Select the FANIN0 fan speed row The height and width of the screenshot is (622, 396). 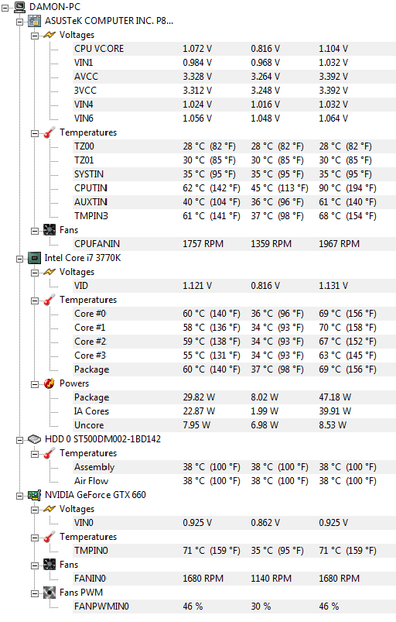[x=234, y=579]
